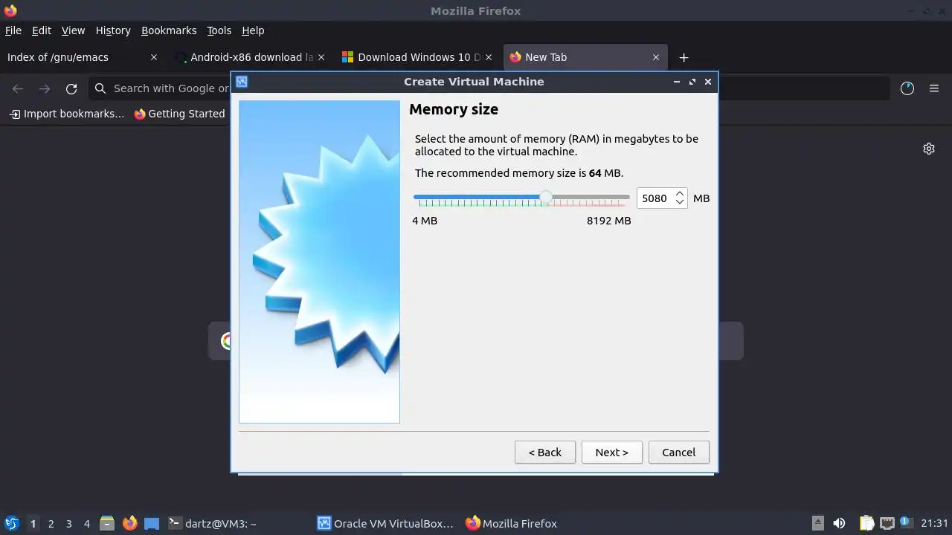Close the New Tab tab

tap(656, 57)
